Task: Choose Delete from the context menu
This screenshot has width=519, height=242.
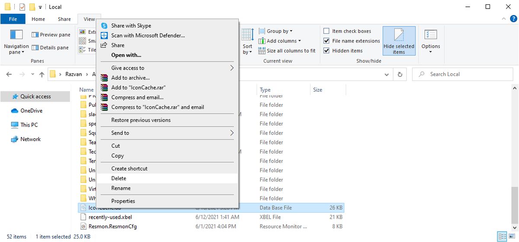Action: click(119, 178)
